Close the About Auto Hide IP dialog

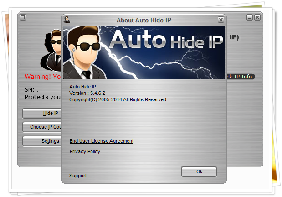point(221,20)
